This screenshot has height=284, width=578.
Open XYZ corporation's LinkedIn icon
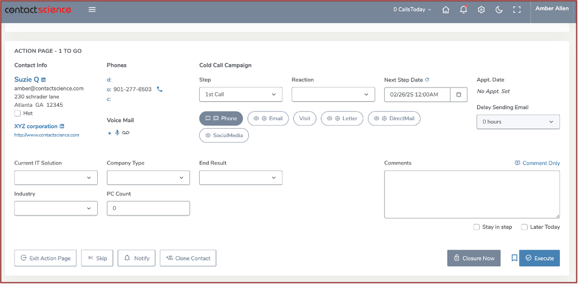(x=62, y=126)
